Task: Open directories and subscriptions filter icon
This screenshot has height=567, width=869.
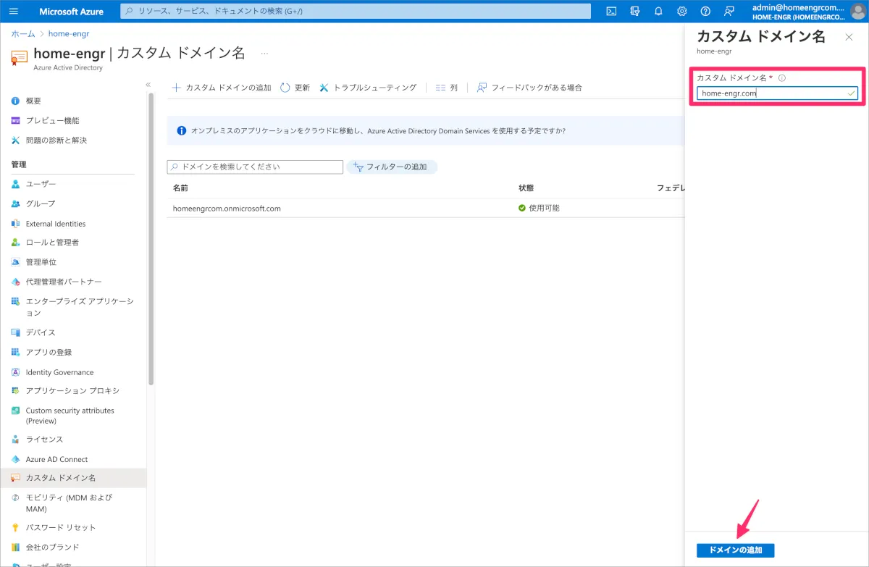Action: pos(635,11)
